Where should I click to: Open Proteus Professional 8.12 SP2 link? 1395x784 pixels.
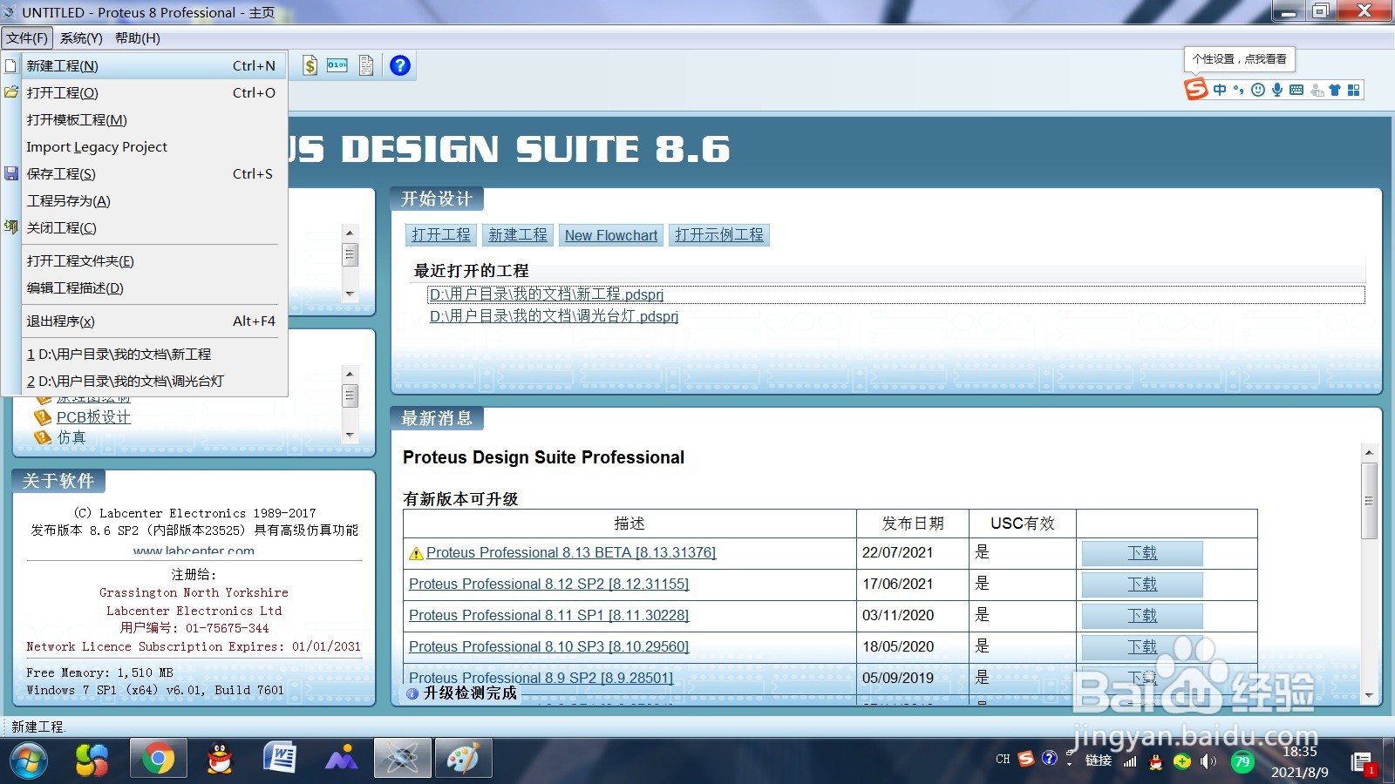[548, 584]
